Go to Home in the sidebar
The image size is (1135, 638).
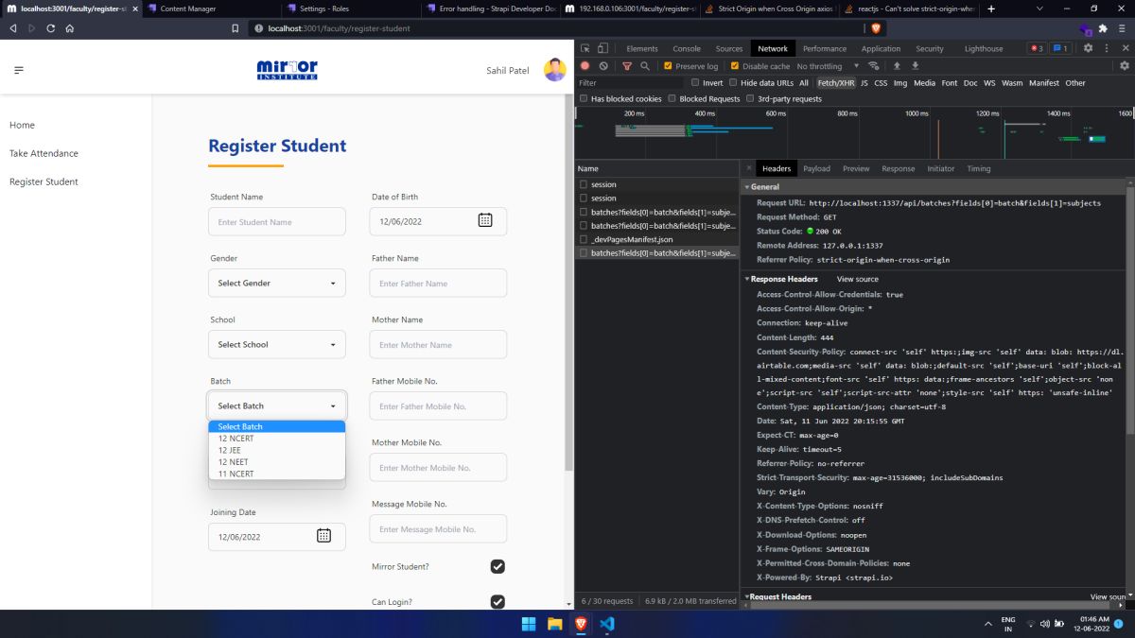[x=22, y=125]
